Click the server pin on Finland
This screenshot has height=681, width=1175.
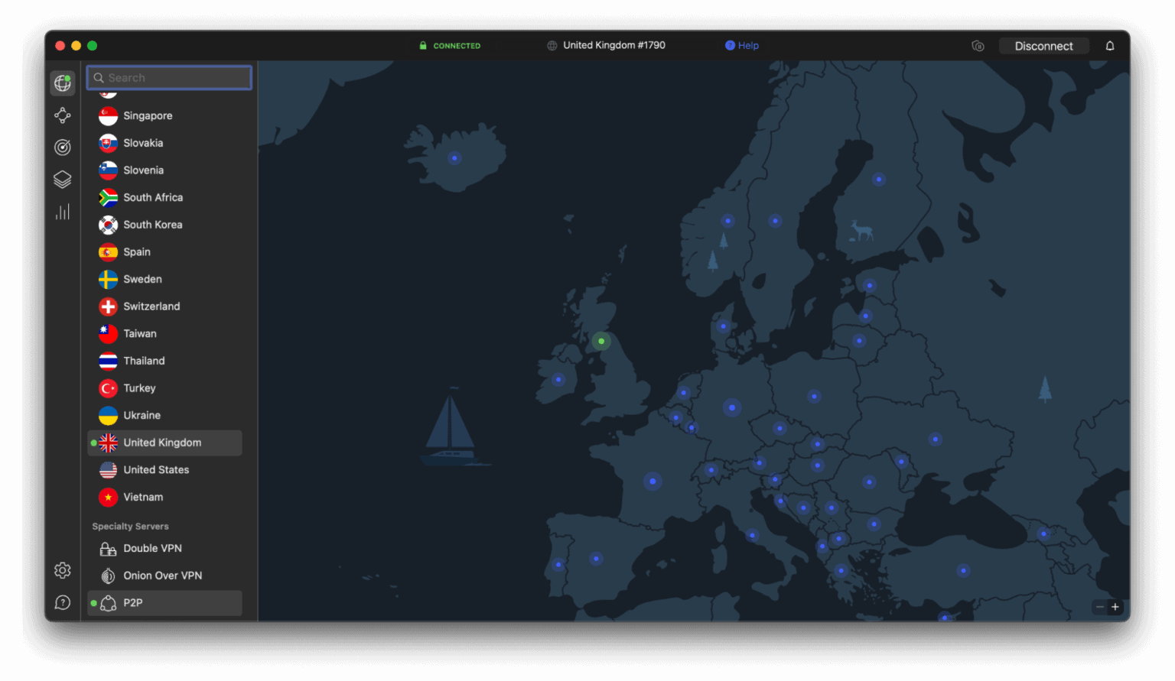tap(879, 180)
